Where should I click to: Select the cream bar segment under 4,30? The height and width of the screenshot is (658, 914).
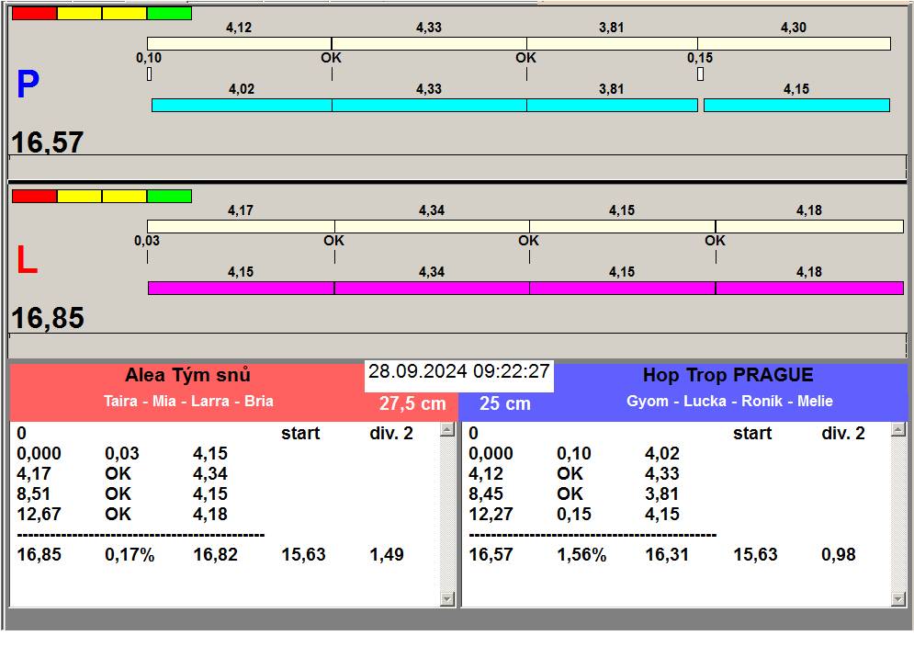click(794, 43)
